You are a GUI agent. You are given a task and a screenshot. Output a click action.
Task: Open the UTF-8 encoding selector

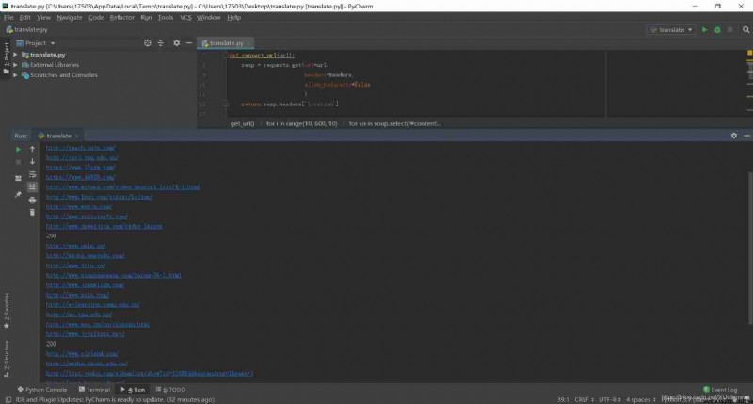pyautogui.click(x=609, y=399)
